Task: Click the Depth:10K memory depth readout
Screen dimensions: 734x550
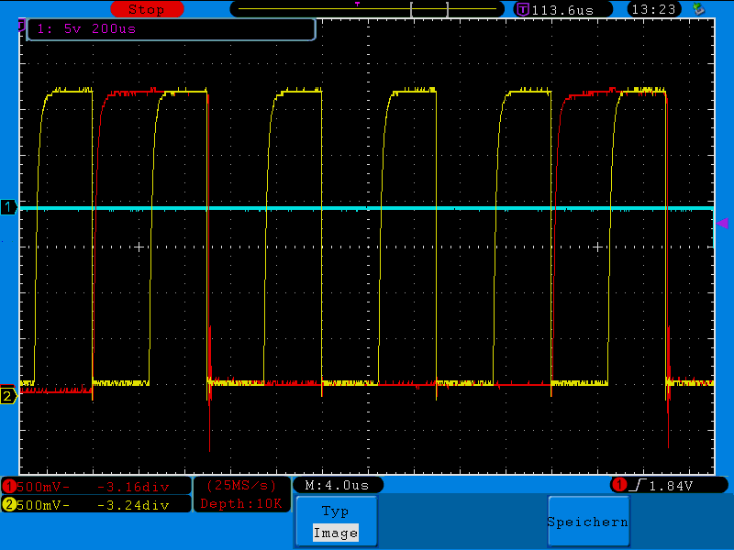Action: pyautogui.click(x=241, y=503)
